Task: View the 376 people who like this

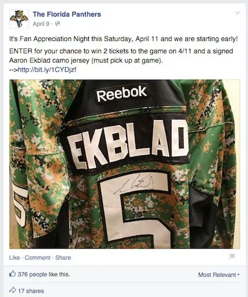Action: click(x=44, y=274)
